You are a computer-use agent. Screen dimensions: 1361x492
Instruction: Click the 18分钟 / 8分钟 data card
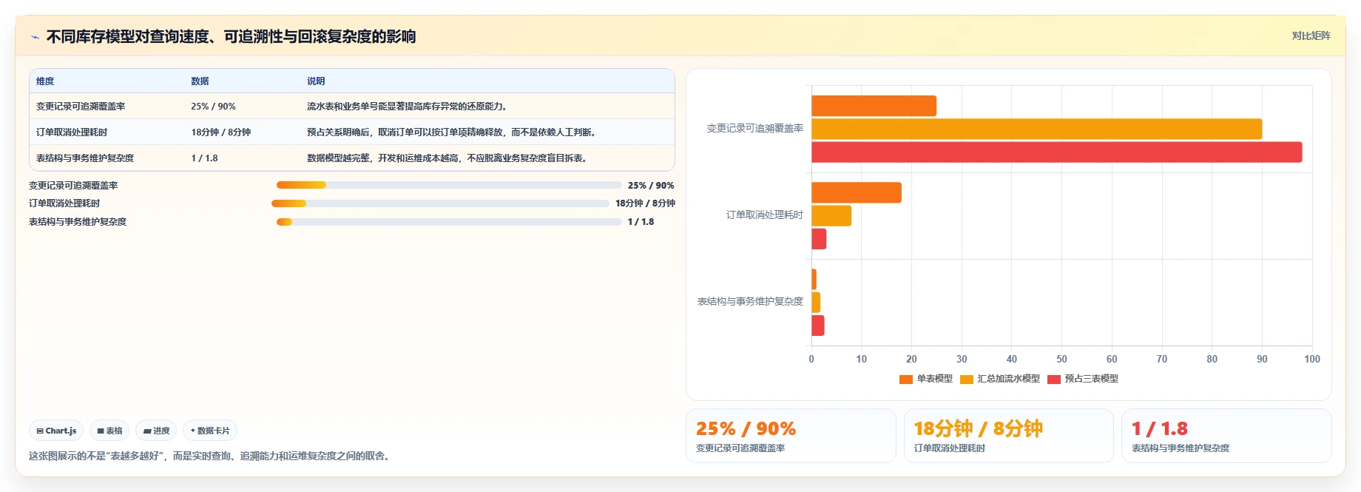point(1008,436)
